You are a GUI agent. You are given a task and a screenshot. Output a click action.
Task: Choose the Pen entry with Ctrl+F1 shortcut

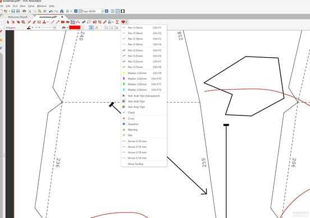(x=144, y=27)
